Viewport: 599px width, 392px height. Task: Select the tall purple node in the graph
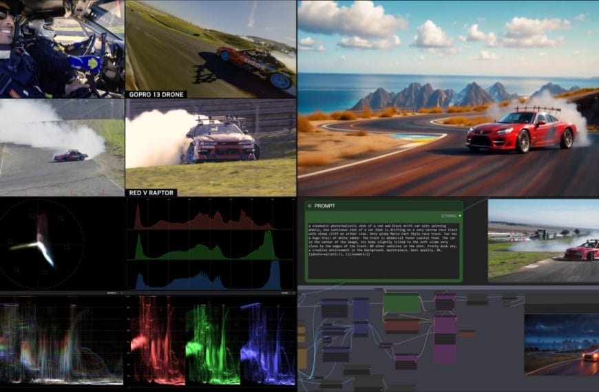click(x=445, y=339)
